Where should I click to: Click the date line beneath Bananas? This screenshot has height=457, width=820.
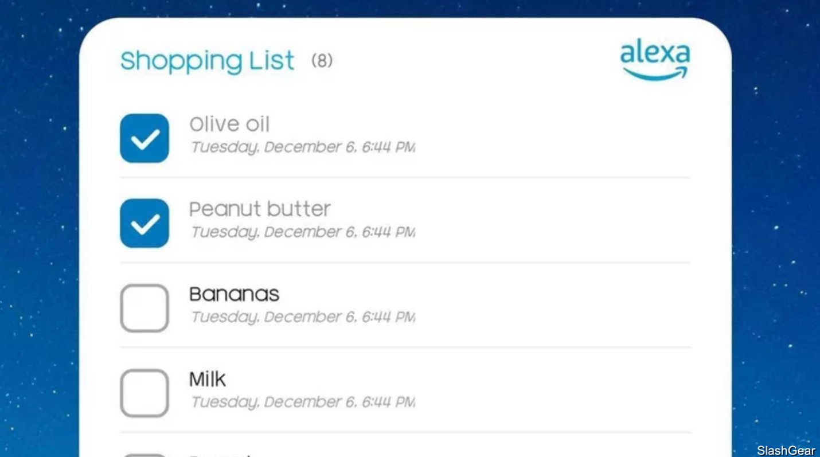click(302, 317)
